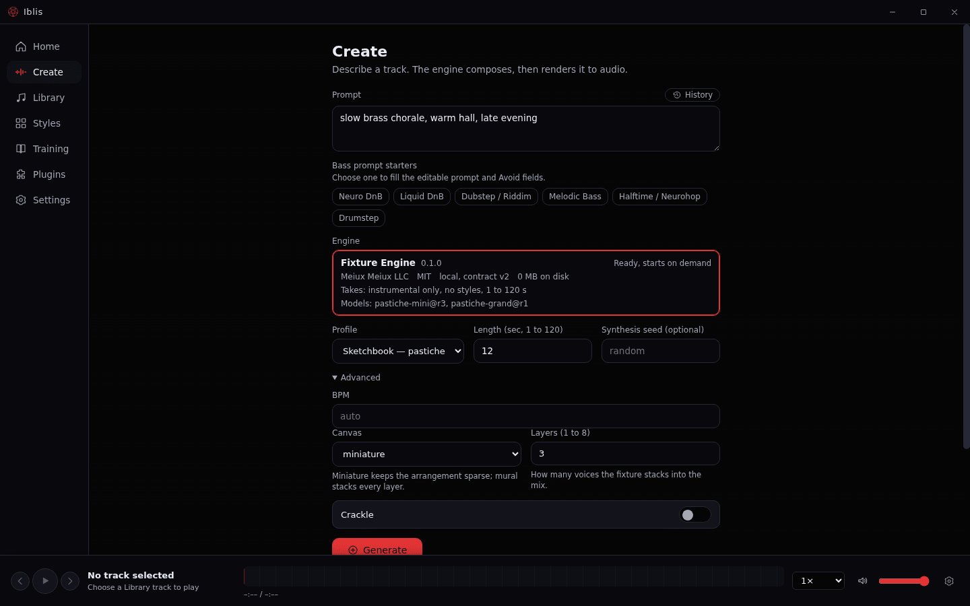
Task: Click the Library music note icon
Action: point(21,98)
